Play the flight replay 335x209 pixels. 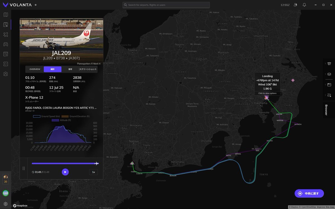pyautogui.click(x=65, y=172)
